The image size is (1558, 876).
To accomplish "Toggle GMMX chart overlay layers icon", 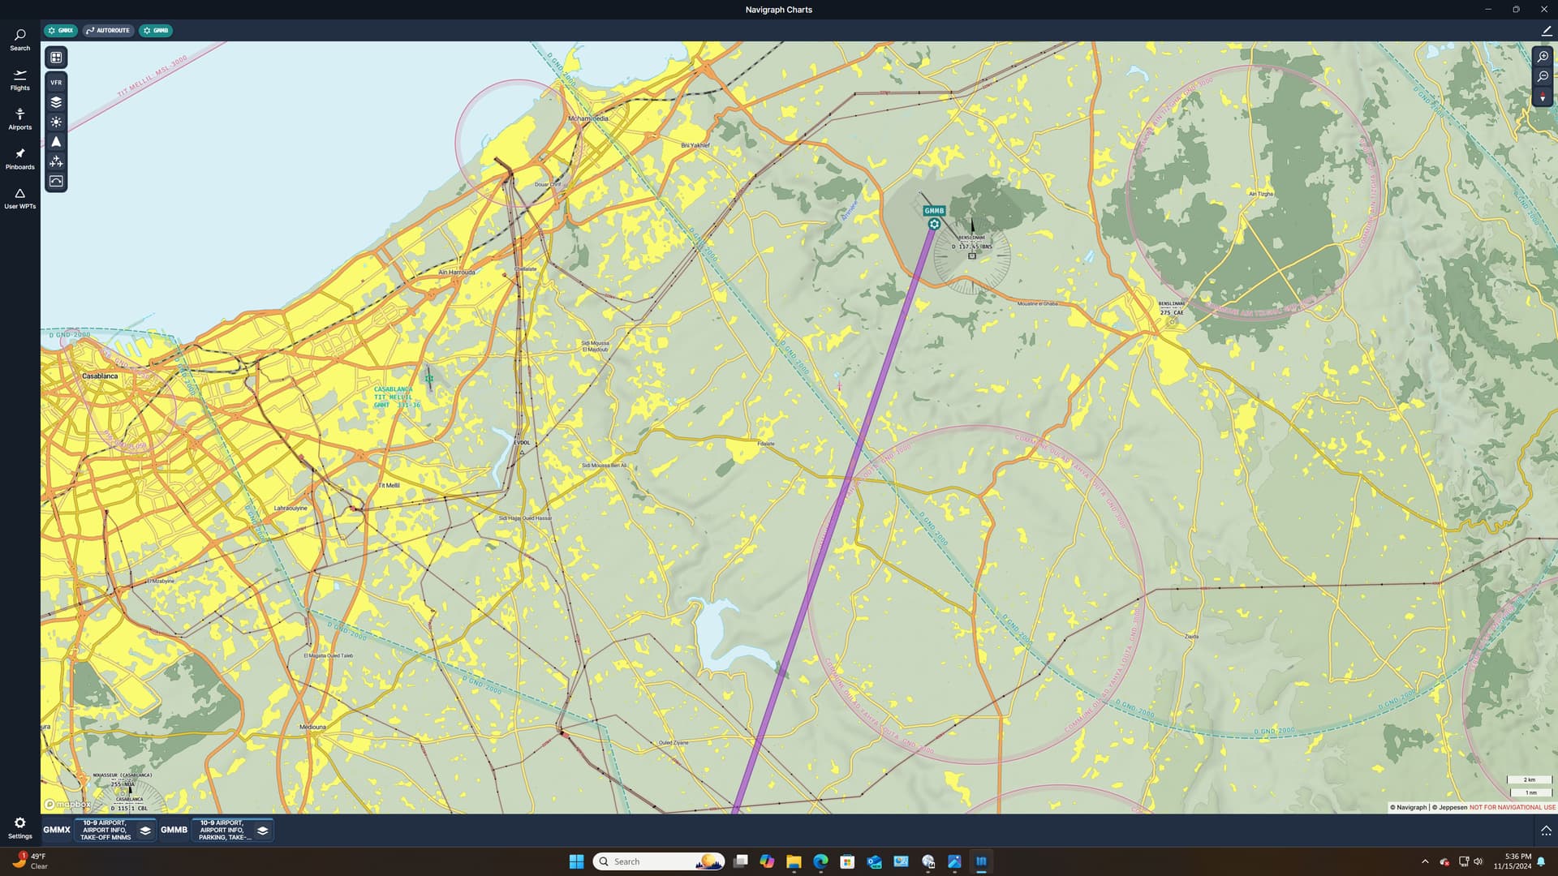I will [145, 831].
